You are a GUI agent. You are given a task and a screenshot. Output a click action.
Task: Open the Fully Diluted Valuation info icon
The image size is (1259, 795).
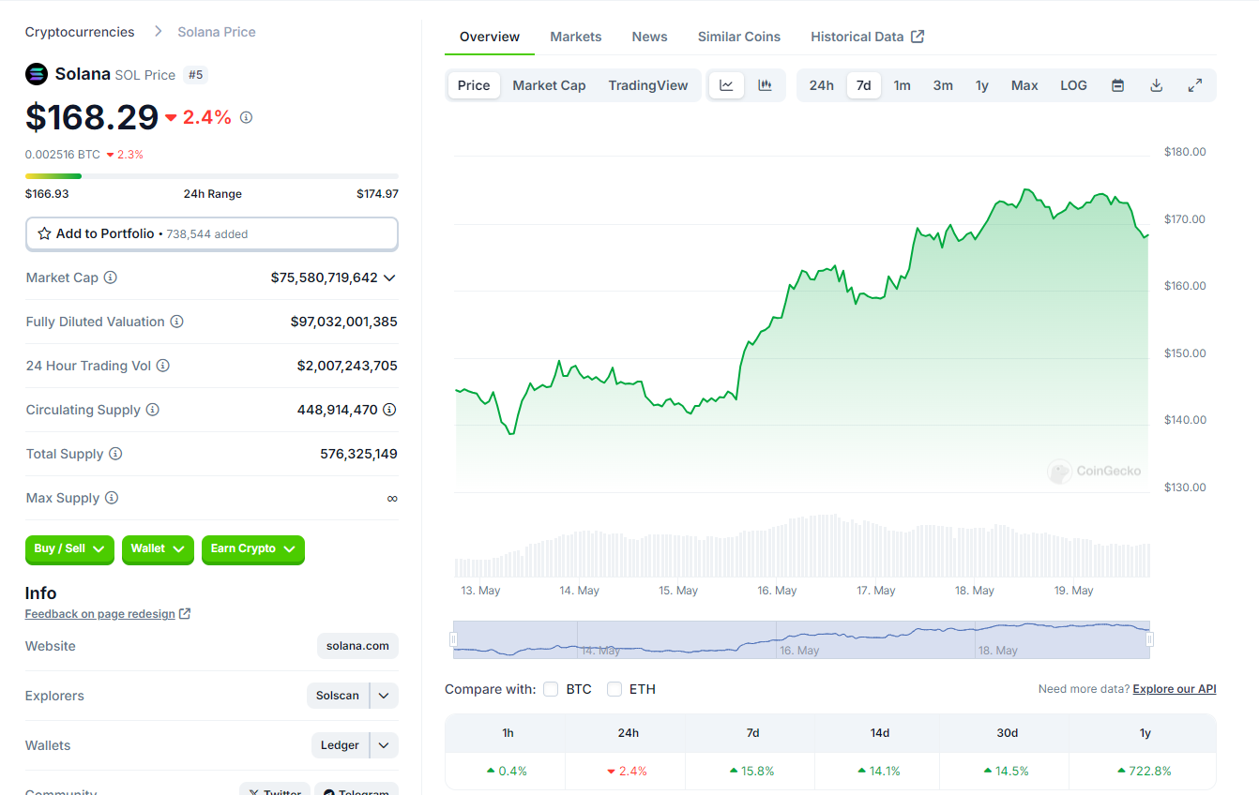pyautogui.click(x=176, y=322)
